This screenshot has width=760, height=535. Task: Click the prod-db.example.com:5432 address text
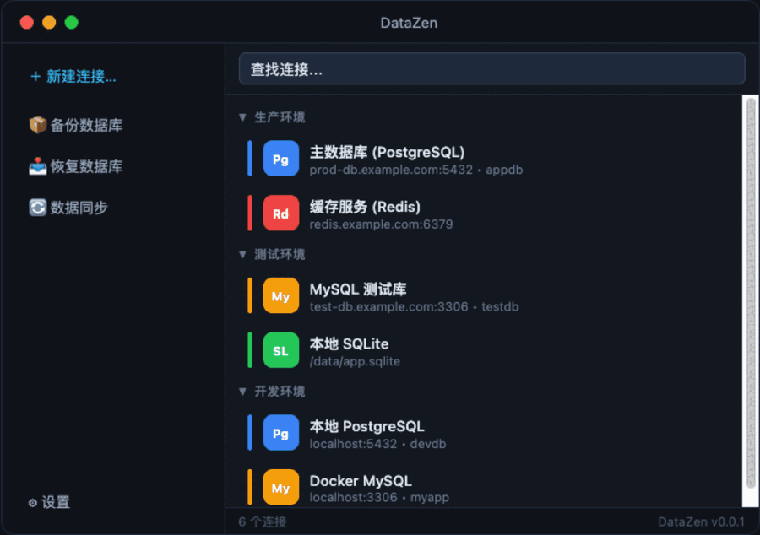point(391,170)
